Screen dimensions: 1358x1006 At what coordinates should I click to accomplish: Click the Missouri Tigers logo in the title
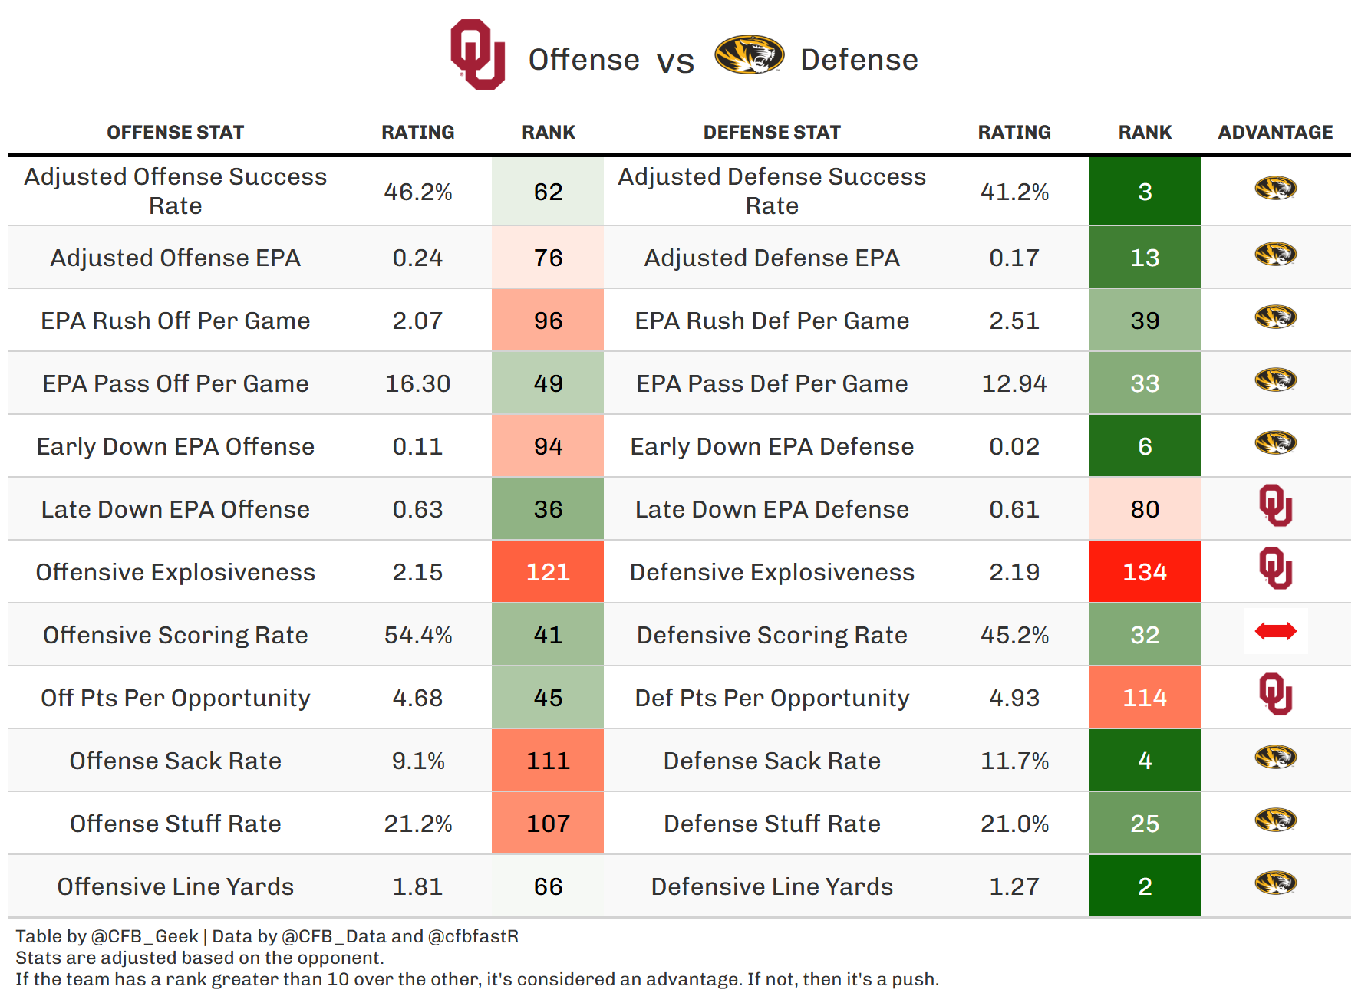749,55
